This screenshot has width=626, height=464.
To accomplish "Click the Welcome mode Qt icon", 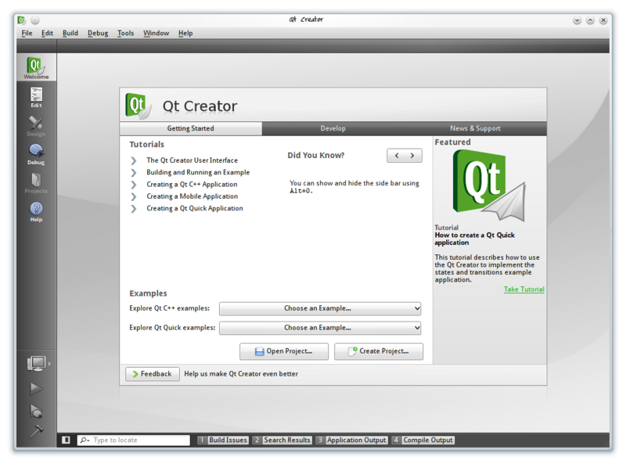I will pyautogui.click(x=36, y=68).
